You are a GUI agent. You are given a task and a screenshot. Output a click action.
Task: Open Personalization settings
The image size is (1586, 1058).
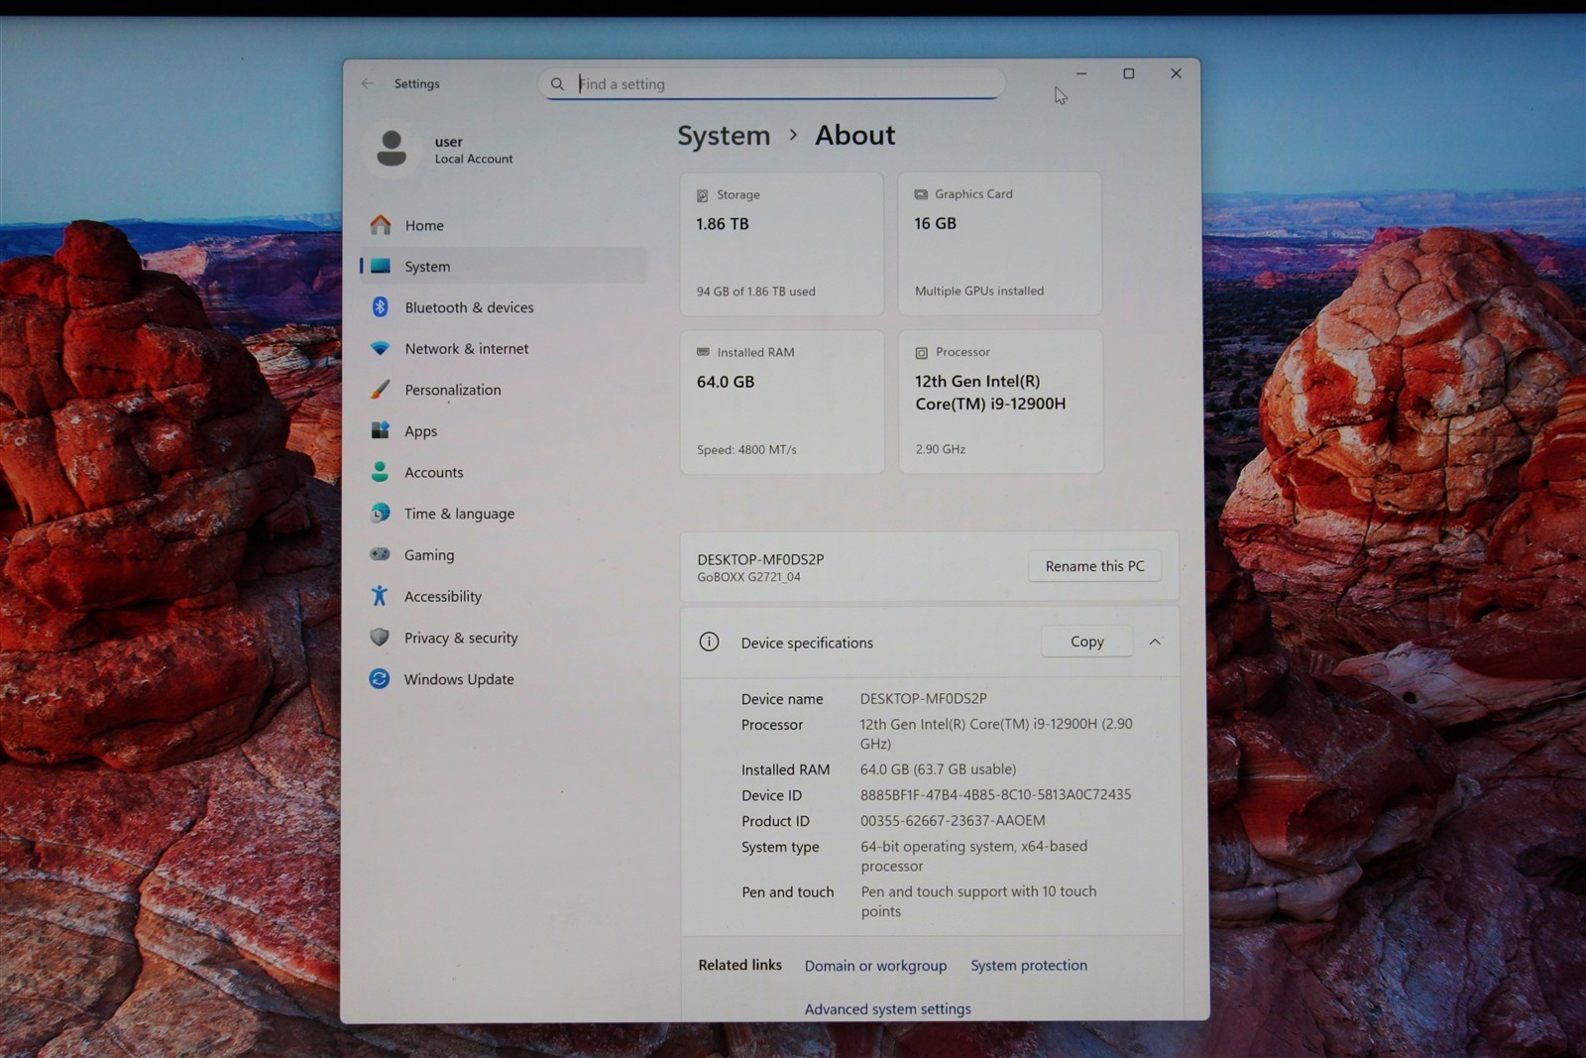click(x=505, y=390)
